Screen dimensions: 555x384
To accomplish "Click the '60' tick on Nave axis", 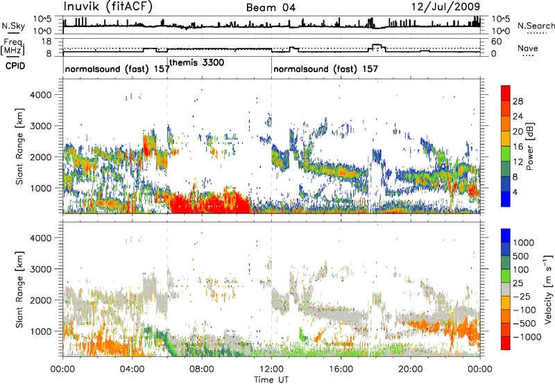I will pyautogui.click(x=497, y=42).
